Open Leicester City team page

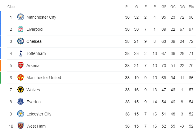point(39,114)
